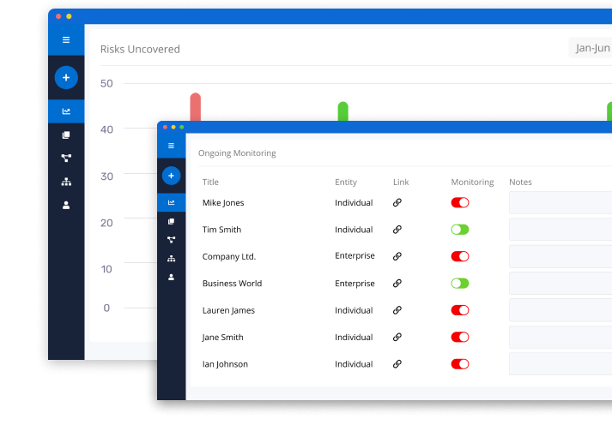Select the Jane Smith title cell

pos(222,337)
